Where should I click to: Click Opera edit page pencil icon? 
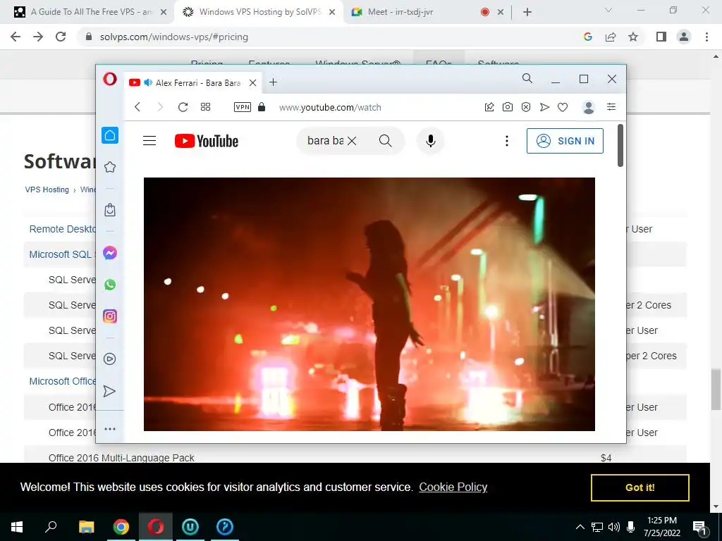pyautogui.click(x=489, y=107)
